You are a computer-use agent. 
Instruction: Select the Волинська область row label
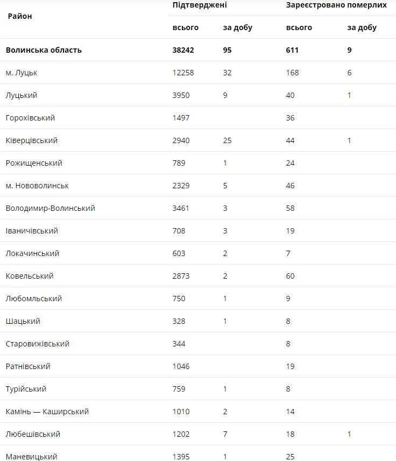pos(44,50)
